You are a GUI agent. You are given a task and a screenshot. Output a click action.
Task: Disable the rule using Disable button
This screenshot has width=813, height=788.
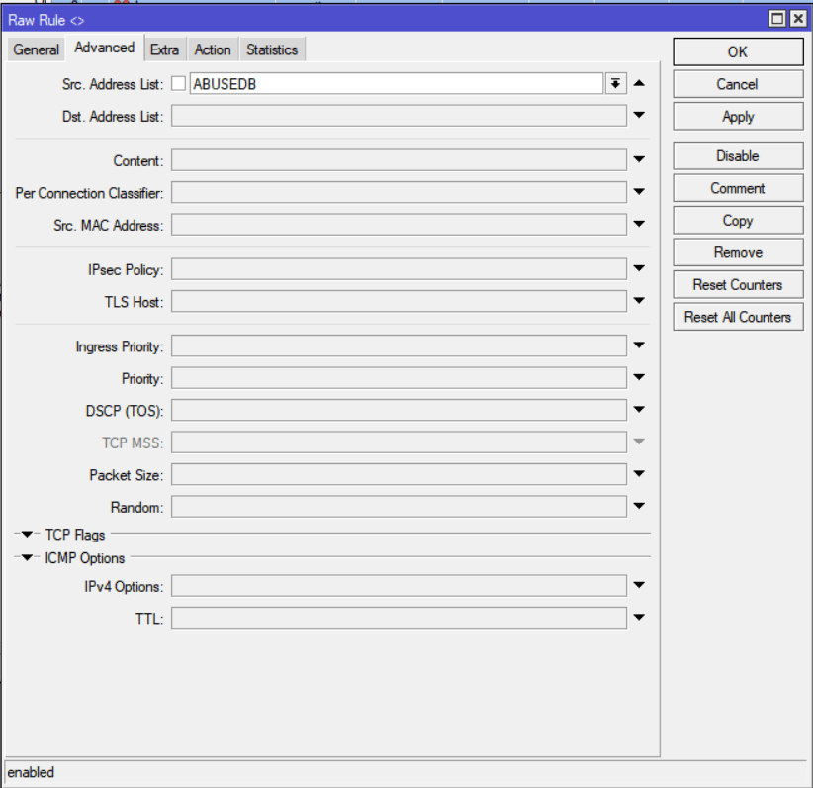click(x=738, y=156)
